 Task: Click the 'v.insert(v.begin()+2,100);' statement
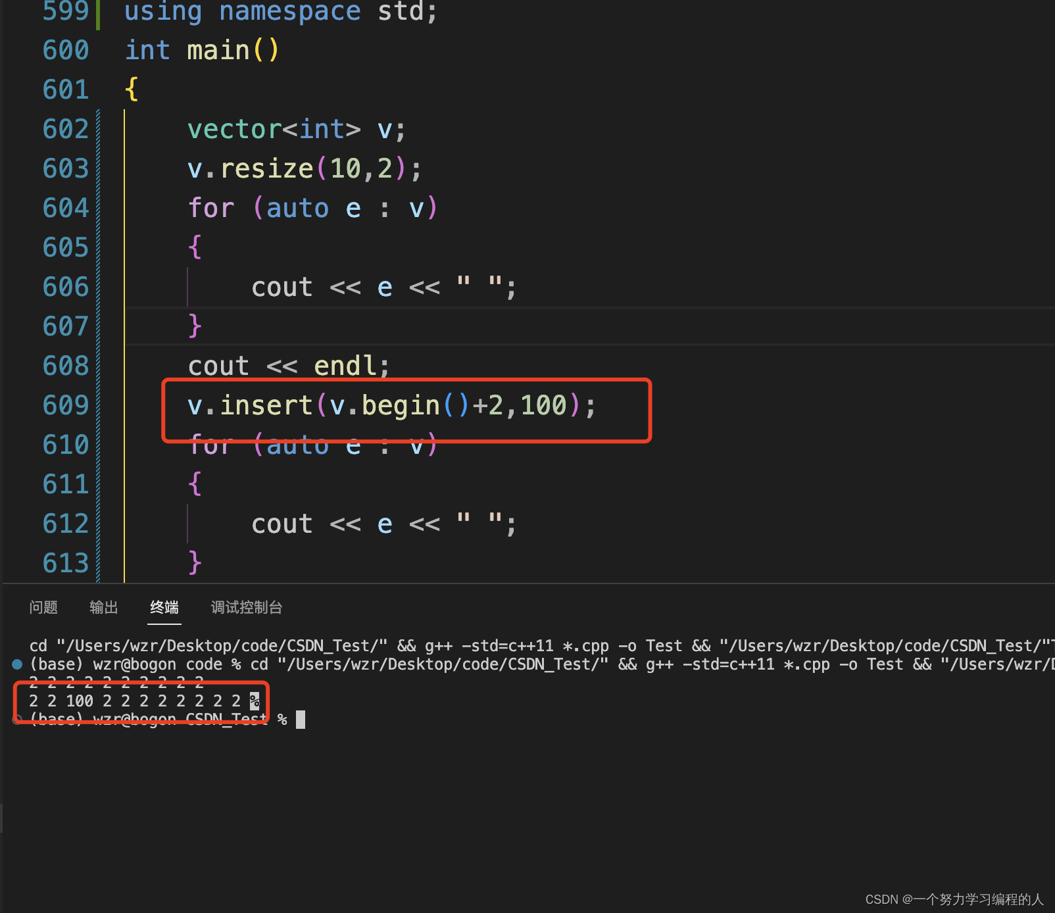[392, 405]
